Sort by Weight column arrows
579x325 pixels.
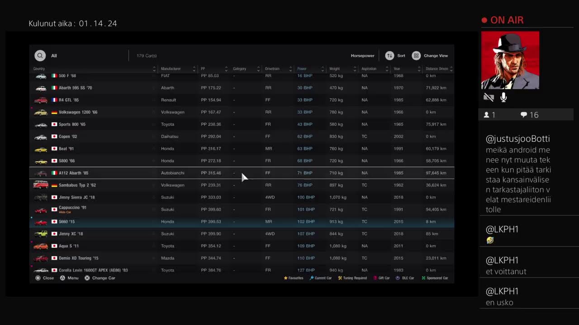pyautogui.click(x=355, y=69)
